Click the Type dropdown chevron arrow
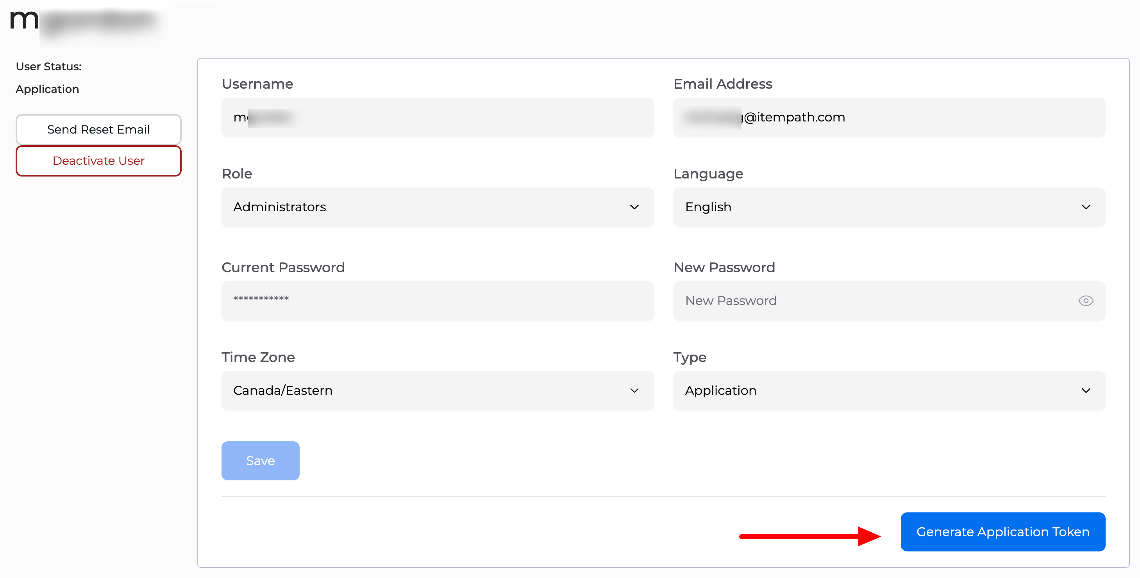1140x578 pixels. coord(1086,391)
